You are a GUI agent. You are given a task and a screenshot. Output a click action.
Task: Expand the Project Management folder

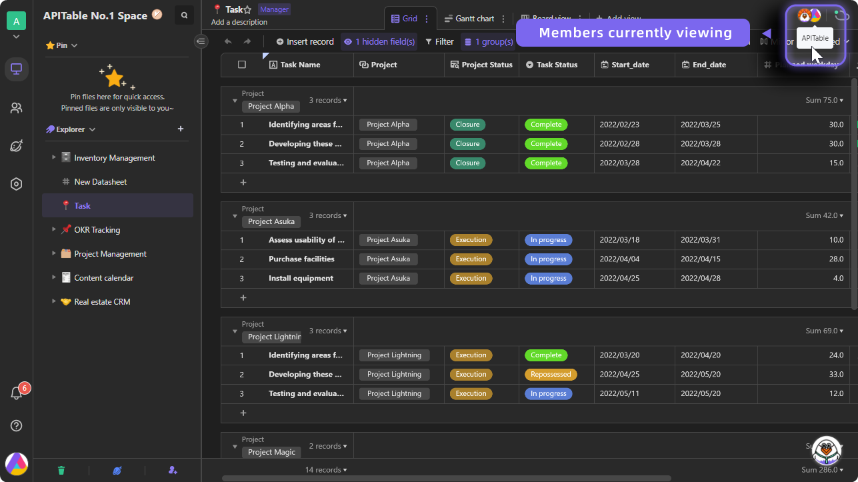click(x=54, y=253)
